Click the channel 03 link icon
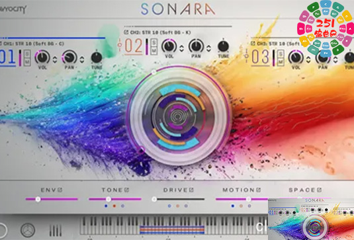Screen dimensions: 354x240 click(247, 56)
